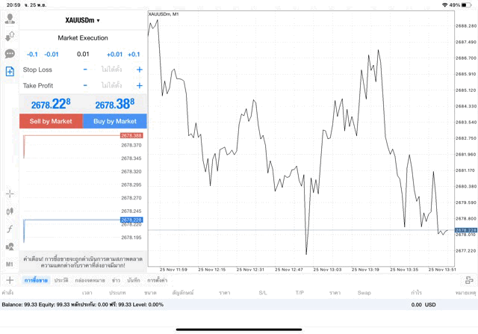Open the chart type candlestick icon

tap(10, 211)
